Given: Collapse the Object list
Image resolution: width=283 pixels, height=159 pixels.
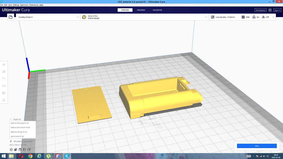Looking at the screenshot, I should (x=11, y=119).
